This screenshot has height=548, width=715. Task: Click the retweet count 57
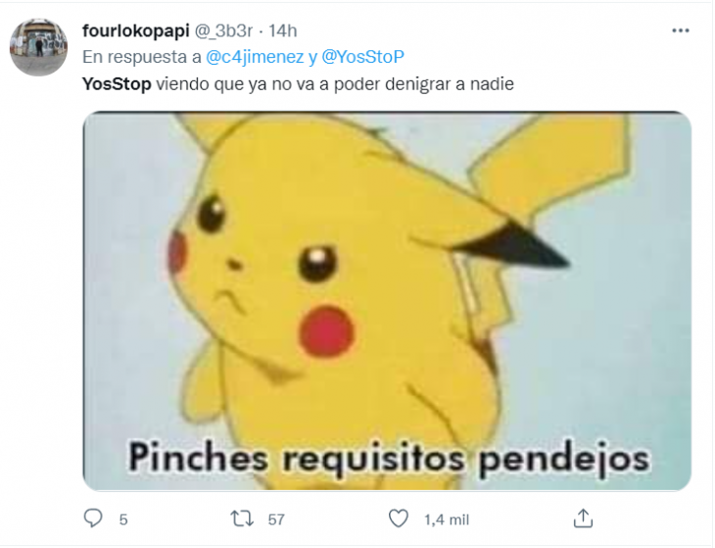tap(276, 520)
